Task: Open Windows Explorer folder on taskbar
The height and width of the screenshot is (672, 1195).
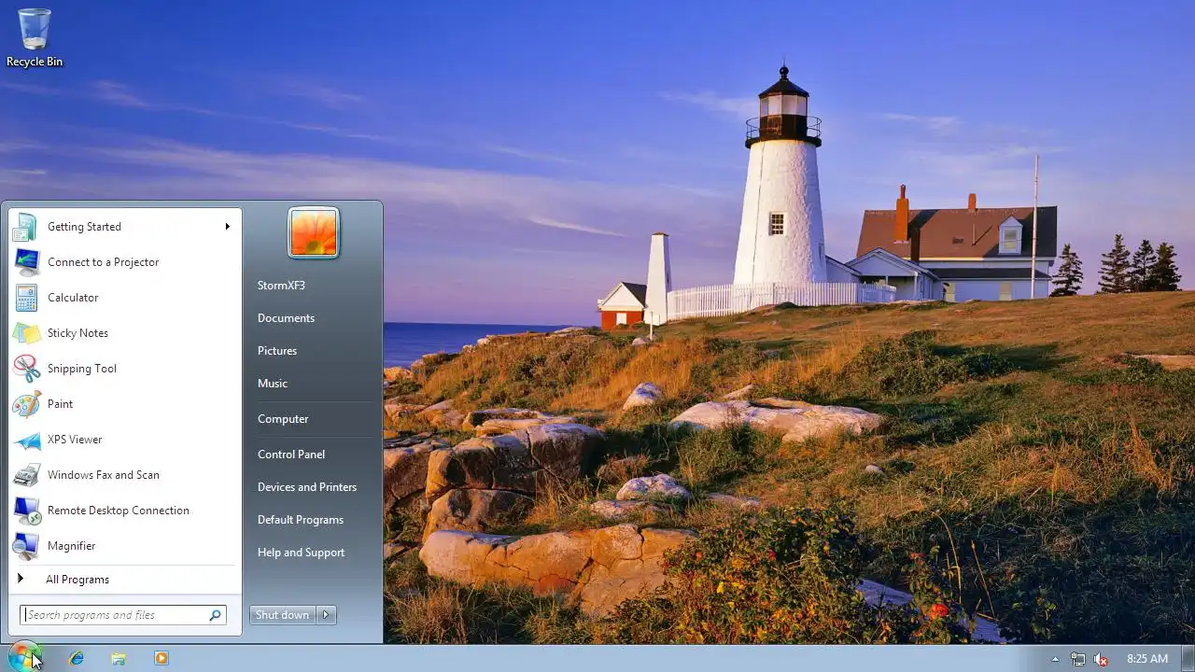Action: [119, 658]
